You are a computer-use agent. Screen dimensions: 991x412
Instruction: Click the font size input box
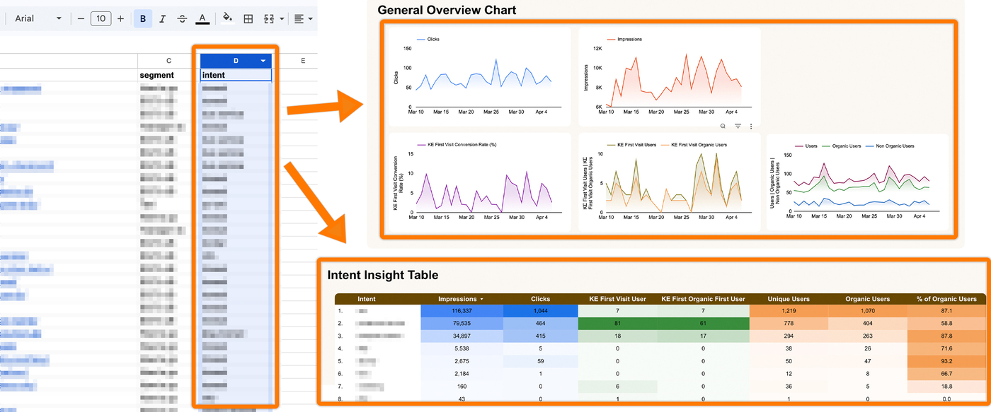pyautogui.click(x=101, y=18)
